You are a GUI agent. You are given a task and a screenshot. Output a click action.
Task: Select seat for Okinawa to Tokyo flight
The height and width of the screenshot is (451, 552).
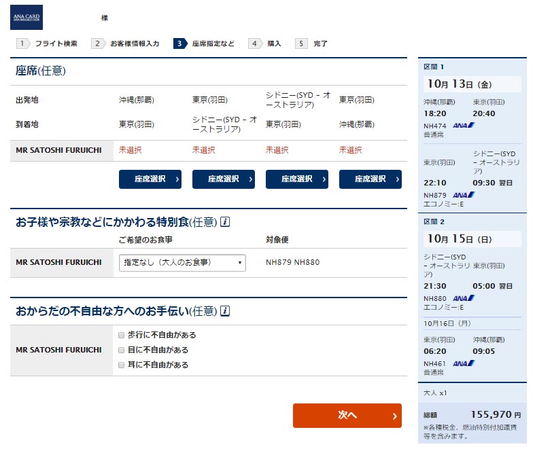150,179
